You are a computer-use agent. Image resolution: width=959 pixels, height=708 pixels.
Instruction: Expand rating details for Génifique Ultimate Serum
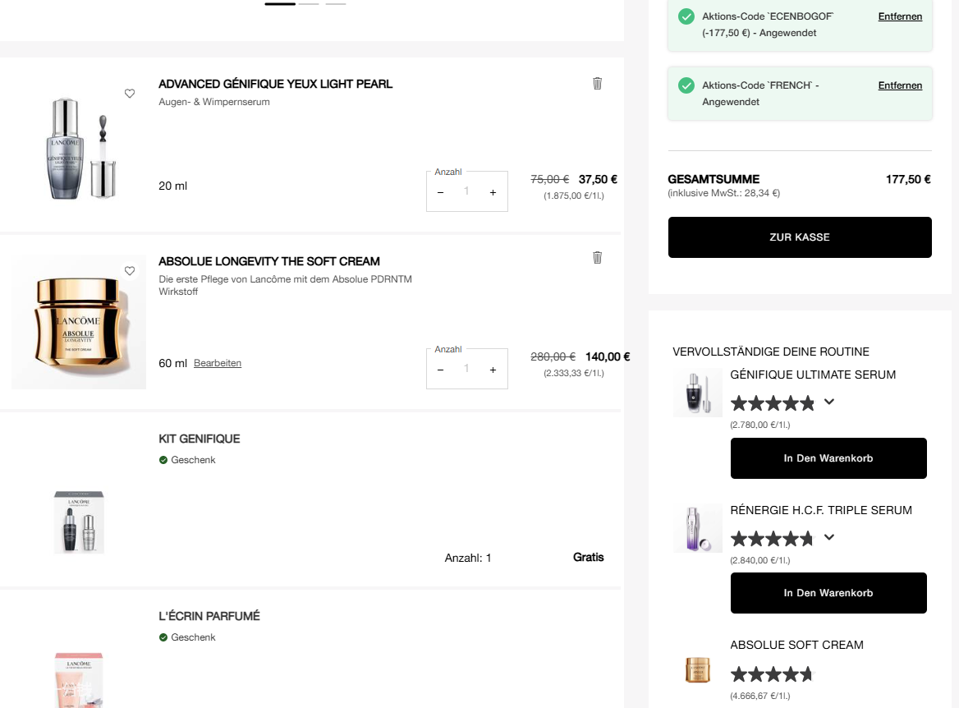pyautogui.click(x=829, y=402)
